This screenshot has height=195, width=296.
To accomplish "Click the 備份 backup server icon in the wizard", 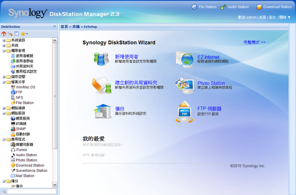I will pyautogui.click(x=102, y=111).
